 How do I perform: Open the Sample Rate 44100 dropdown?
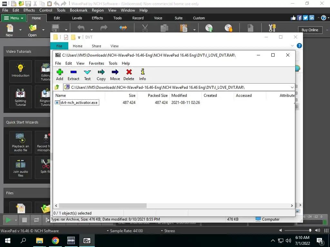point(125,231)
